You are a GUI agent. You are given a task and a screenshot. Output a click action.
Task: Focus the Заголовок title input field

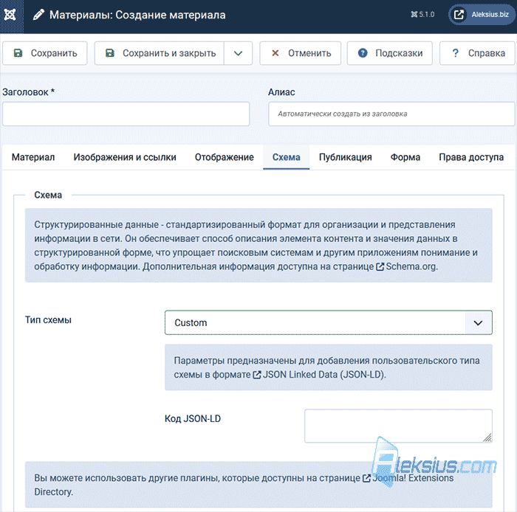(126, 114)
